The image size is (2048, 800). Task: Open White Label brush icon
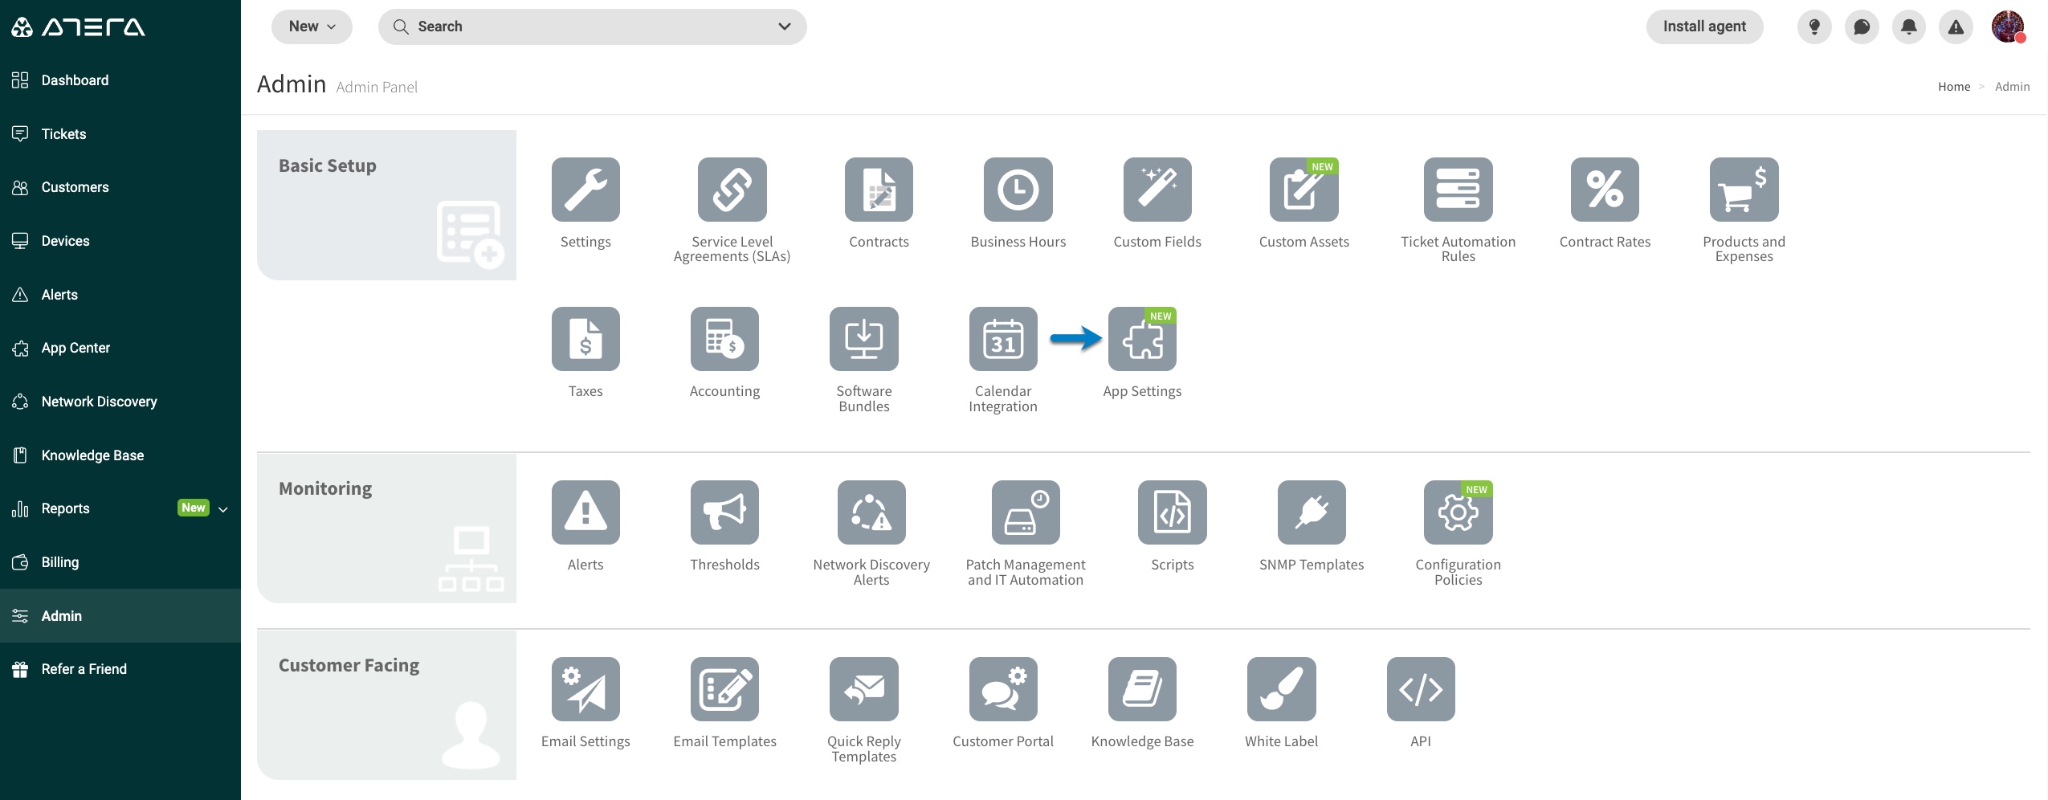tap(1281, 689)
